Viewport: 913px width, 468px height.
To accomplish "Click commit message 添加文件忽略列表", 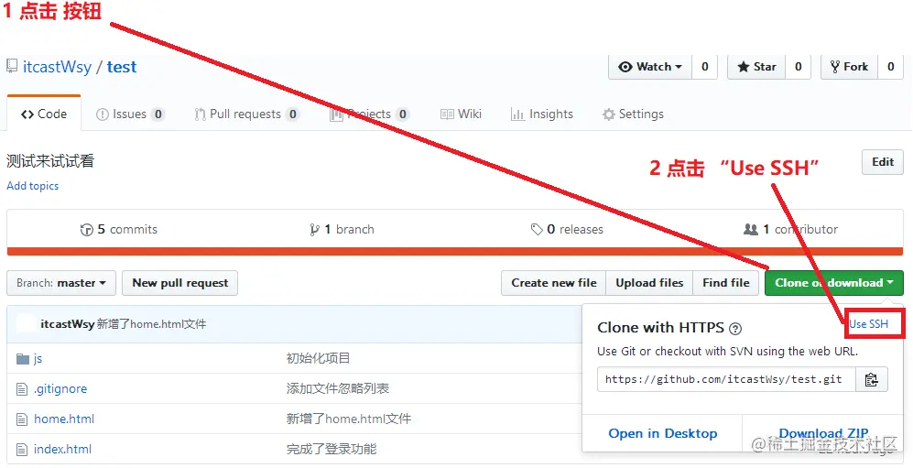I will (x=338, y=389).
